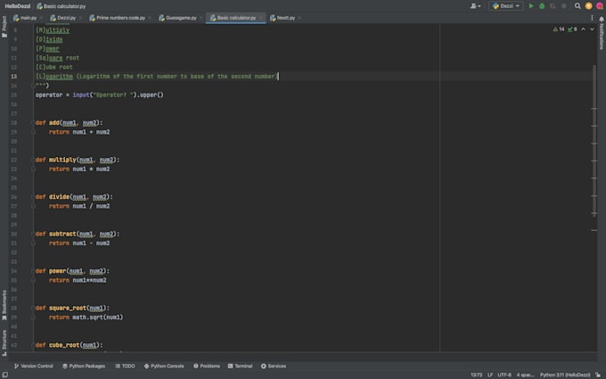
Task: Change the UTF-8 file encoding
Action: click(x=504, y=375)
